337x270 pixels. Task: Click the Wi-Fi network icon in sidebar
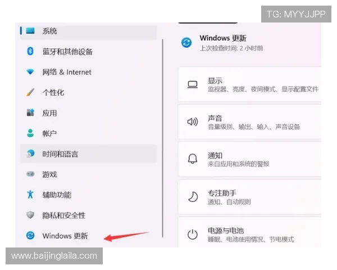30,71
